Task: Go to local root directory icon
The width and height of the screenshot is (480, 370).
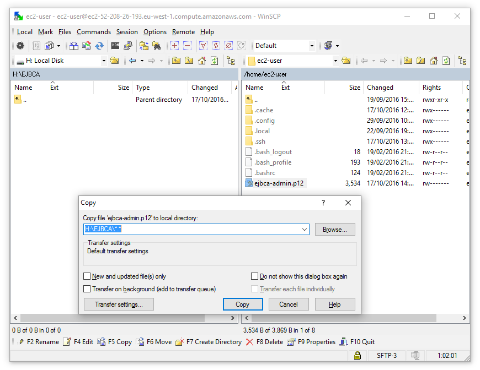Action: [x=189, y=61]
